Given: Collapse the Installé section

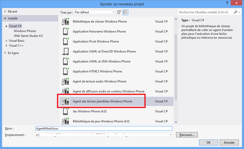Looking at the screenshot, I should click(x=5, y=18).
